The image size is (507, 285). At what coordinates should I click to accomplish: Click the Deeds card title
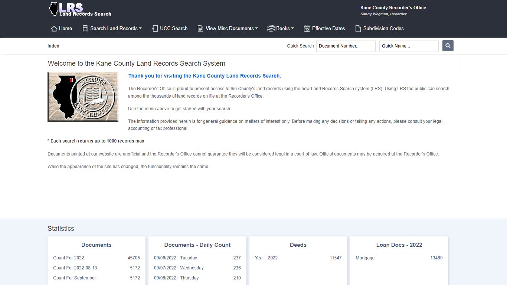[298, 245]
